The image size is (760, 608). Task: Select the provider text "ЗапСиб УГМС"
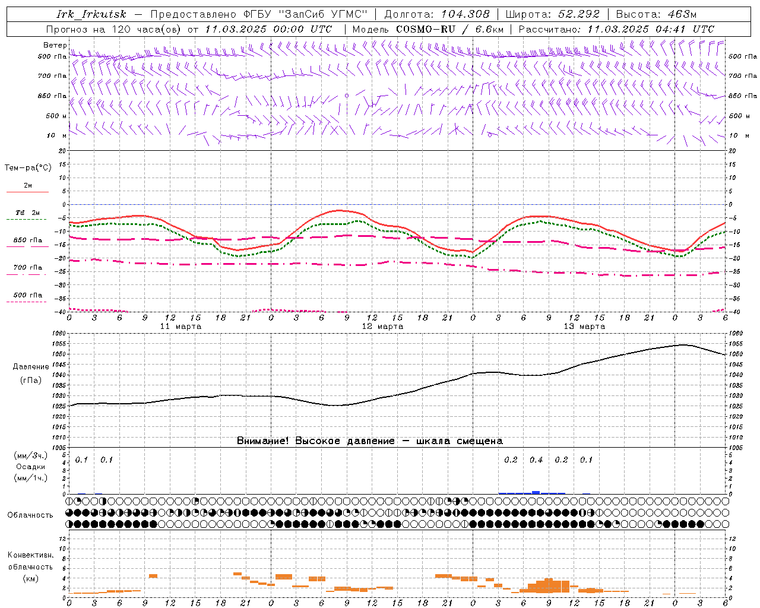coord(324,14)
